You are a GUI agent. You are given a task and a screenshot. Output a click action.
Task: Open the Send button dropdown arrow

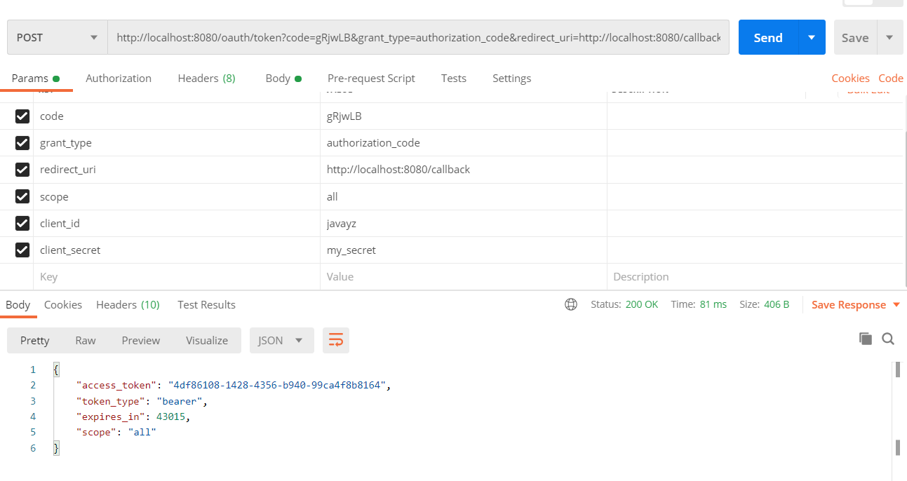coord(812,37)
